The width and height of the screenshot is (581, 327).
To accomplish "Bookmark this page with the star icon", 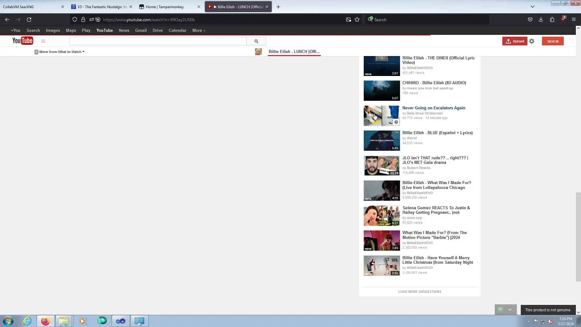I will click(357, 20).
